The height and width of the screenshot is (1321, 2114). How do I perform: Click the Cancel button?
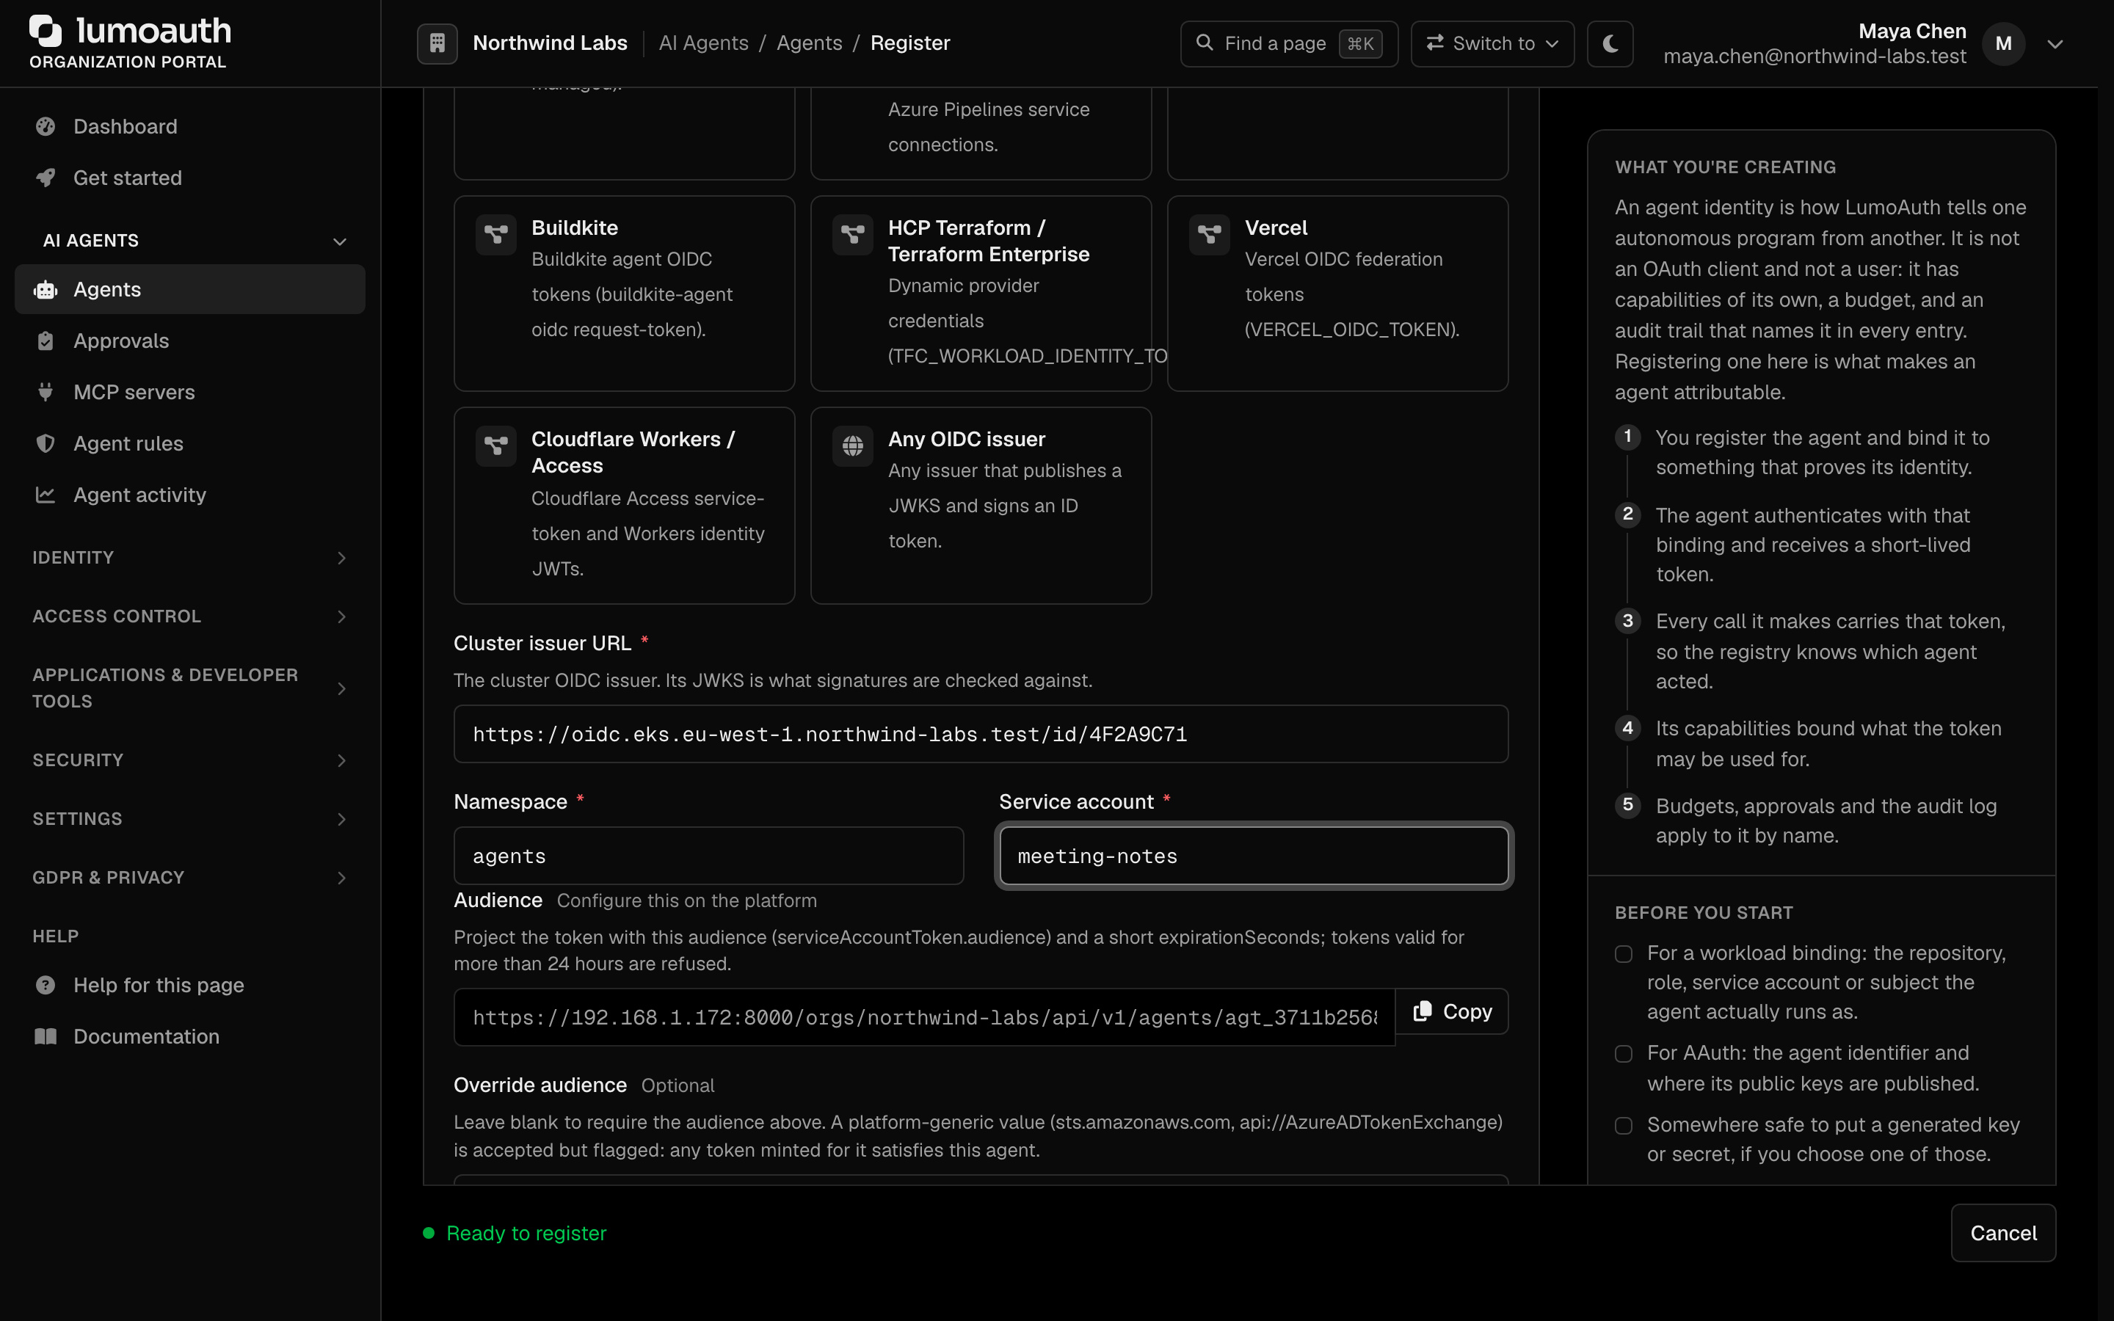coord(2003,1233)
